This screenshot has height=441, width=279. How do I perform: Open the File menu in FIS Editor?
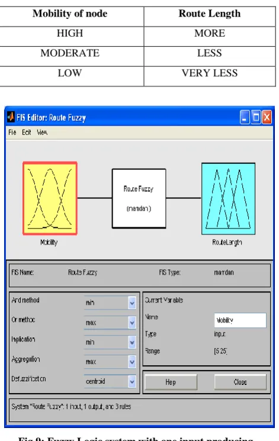tap(12, 132)
